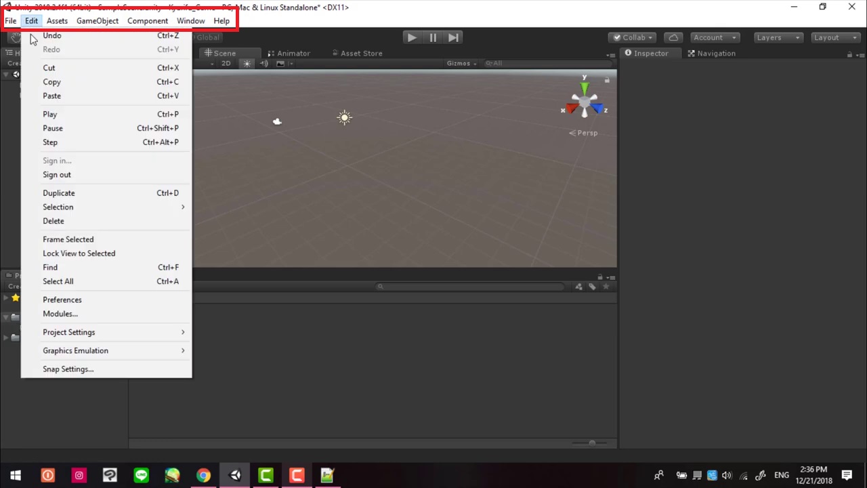
Task: Toggle 2D mode in the Scene view
Action: click(x=226, y=63)
